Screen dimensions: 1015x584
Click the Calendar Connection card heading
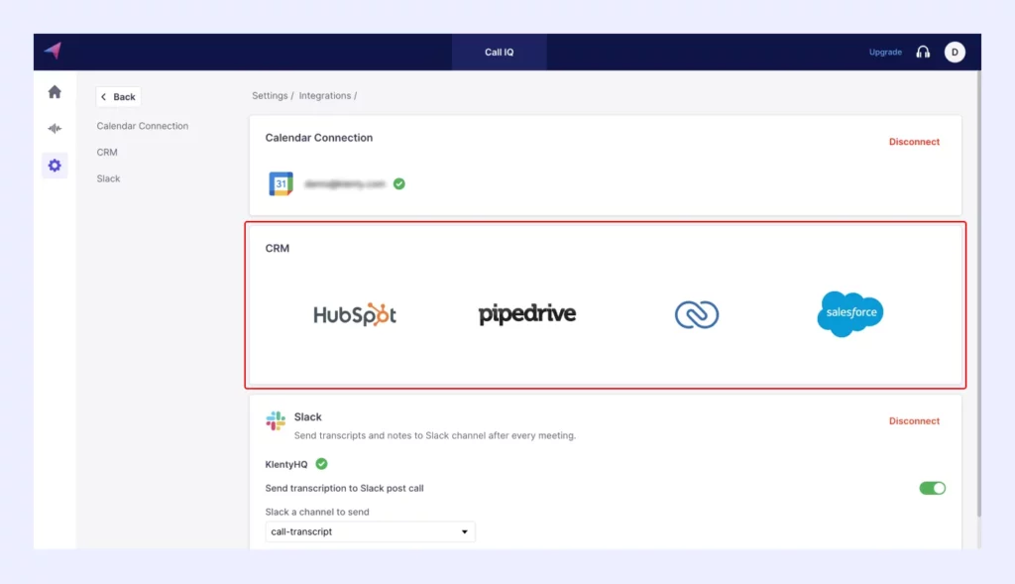(318, 137)
